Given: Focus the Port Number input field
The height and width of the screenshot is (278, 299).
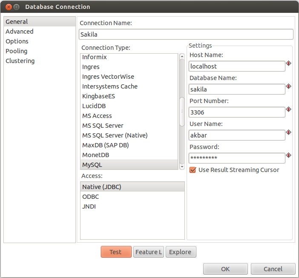Looking at the screenshot, I should (236, 112).
